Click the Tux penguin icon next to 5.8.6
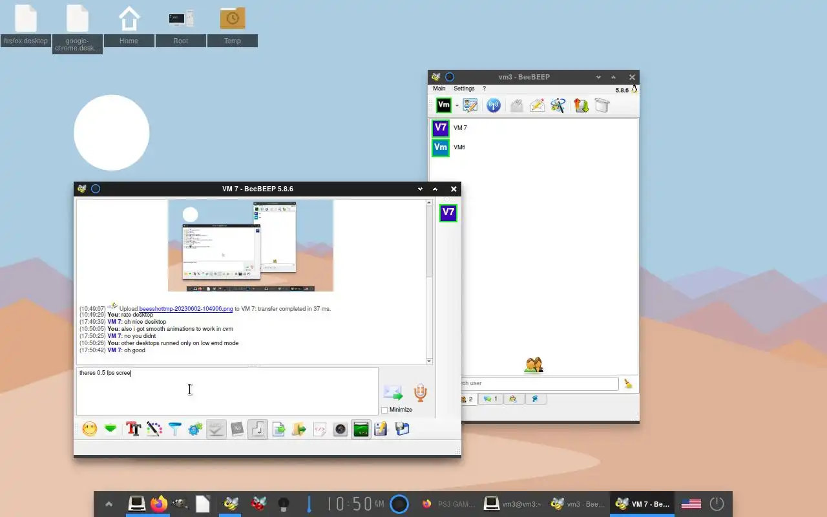 [634, 90]
